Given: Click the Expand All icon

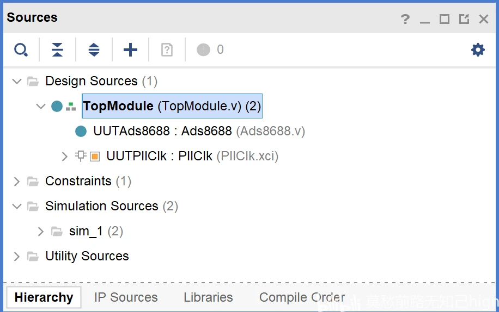Looking at the screenshot, I should pyautogui.click(x=94, y=50).
